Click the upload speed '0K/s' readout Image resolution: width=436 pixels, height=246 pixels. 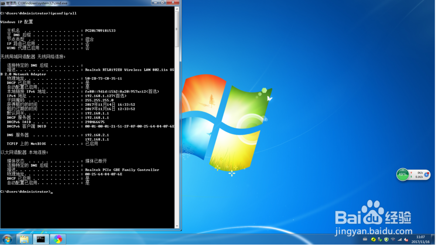[420, 173]
